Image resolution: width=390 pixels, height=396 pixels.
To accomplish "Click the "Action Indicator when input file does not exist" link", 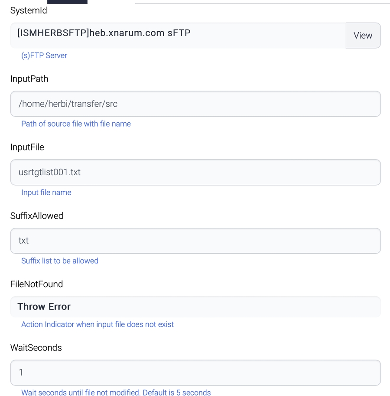I will tap(97, 324).
